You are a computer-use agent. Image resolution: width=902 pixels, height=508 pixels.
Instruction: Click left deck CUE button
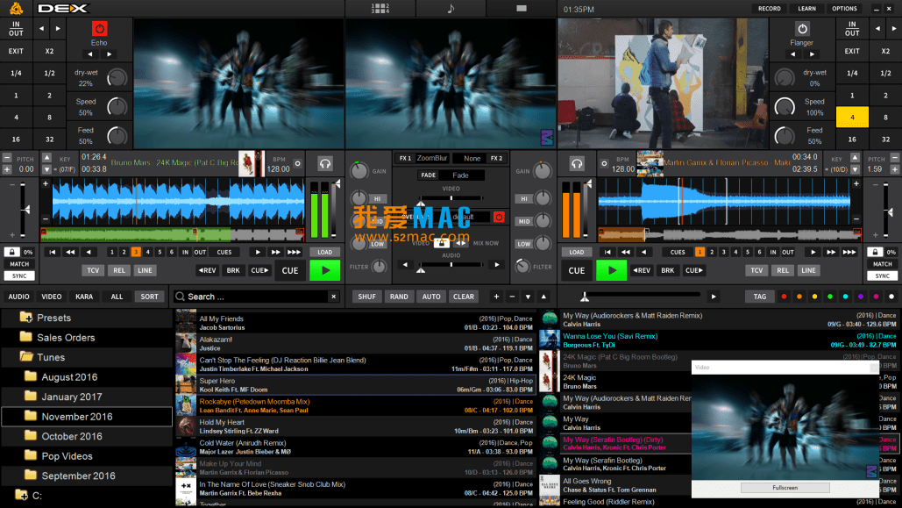pos(290,270)
